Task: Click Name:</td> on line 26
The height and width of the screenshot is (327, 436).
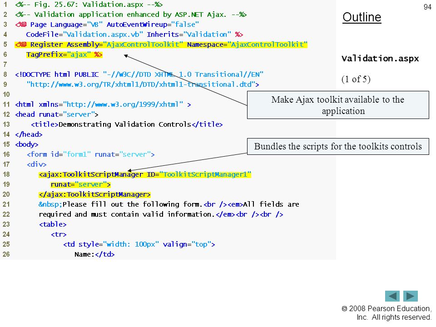Action: point(94,255)
